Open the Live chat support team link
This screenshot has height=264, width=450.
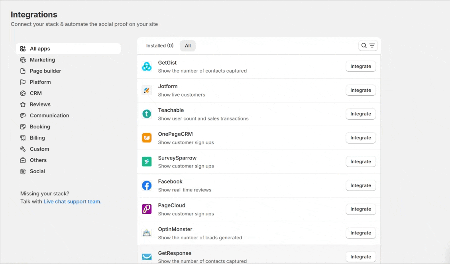click(x=72, y=202)
